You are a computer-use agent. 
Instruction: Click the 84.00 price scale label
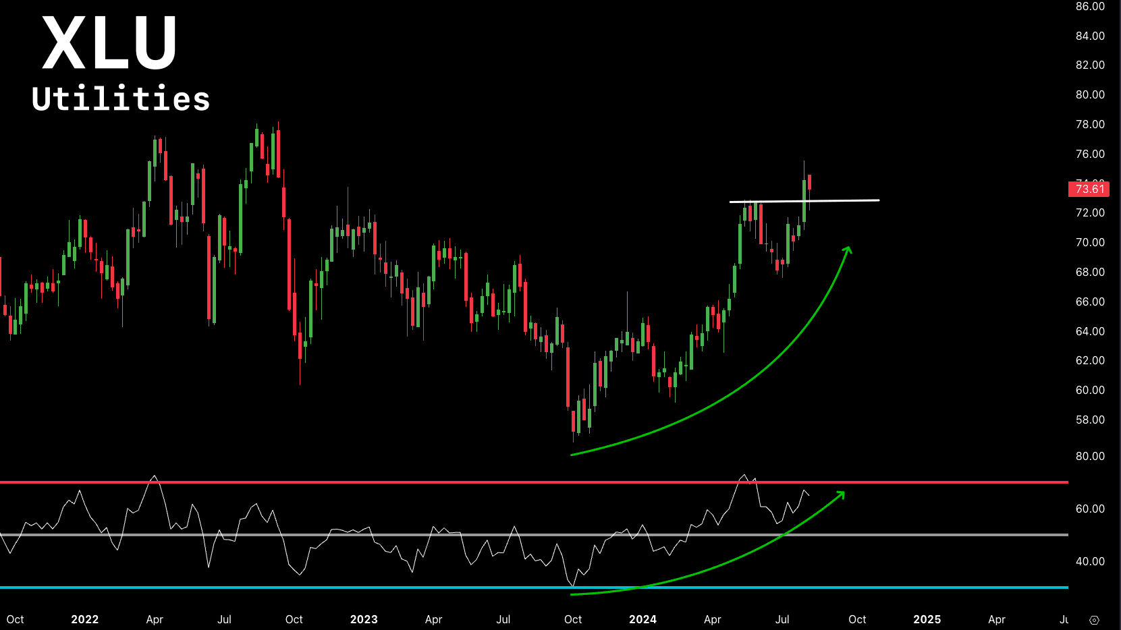(1090, 36)
